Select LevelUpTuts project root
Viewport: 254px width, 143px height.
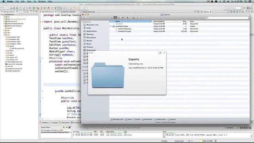click(9, 14)
